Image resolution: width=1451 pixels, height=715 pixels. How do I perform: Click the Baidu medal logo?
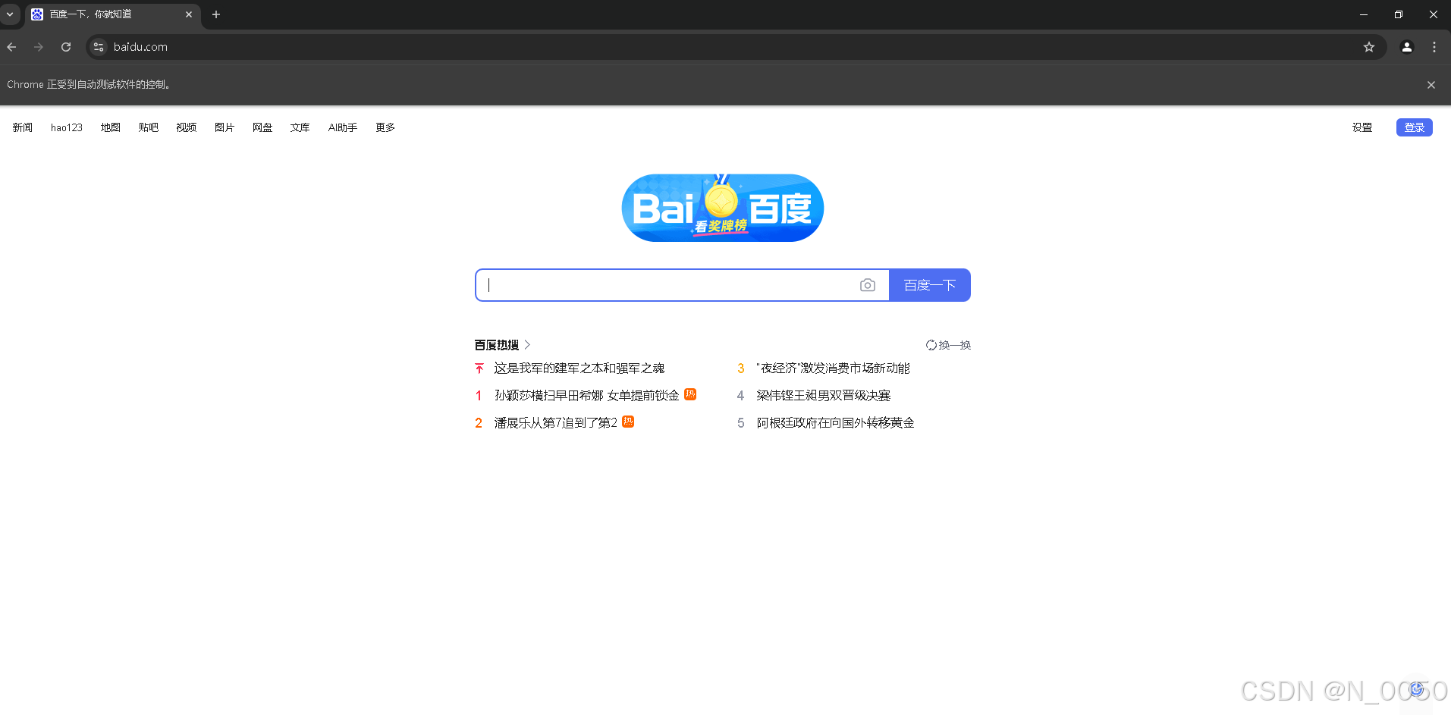coord(723,208)
